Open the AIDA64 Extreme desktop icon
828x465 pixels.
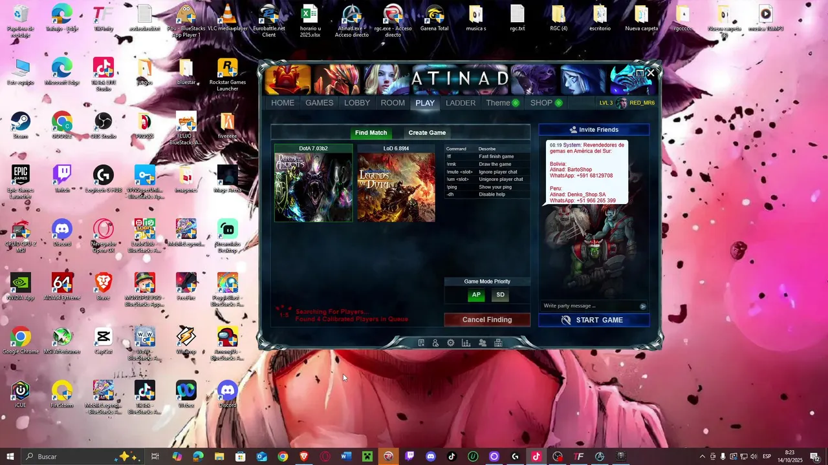(62, 287)
